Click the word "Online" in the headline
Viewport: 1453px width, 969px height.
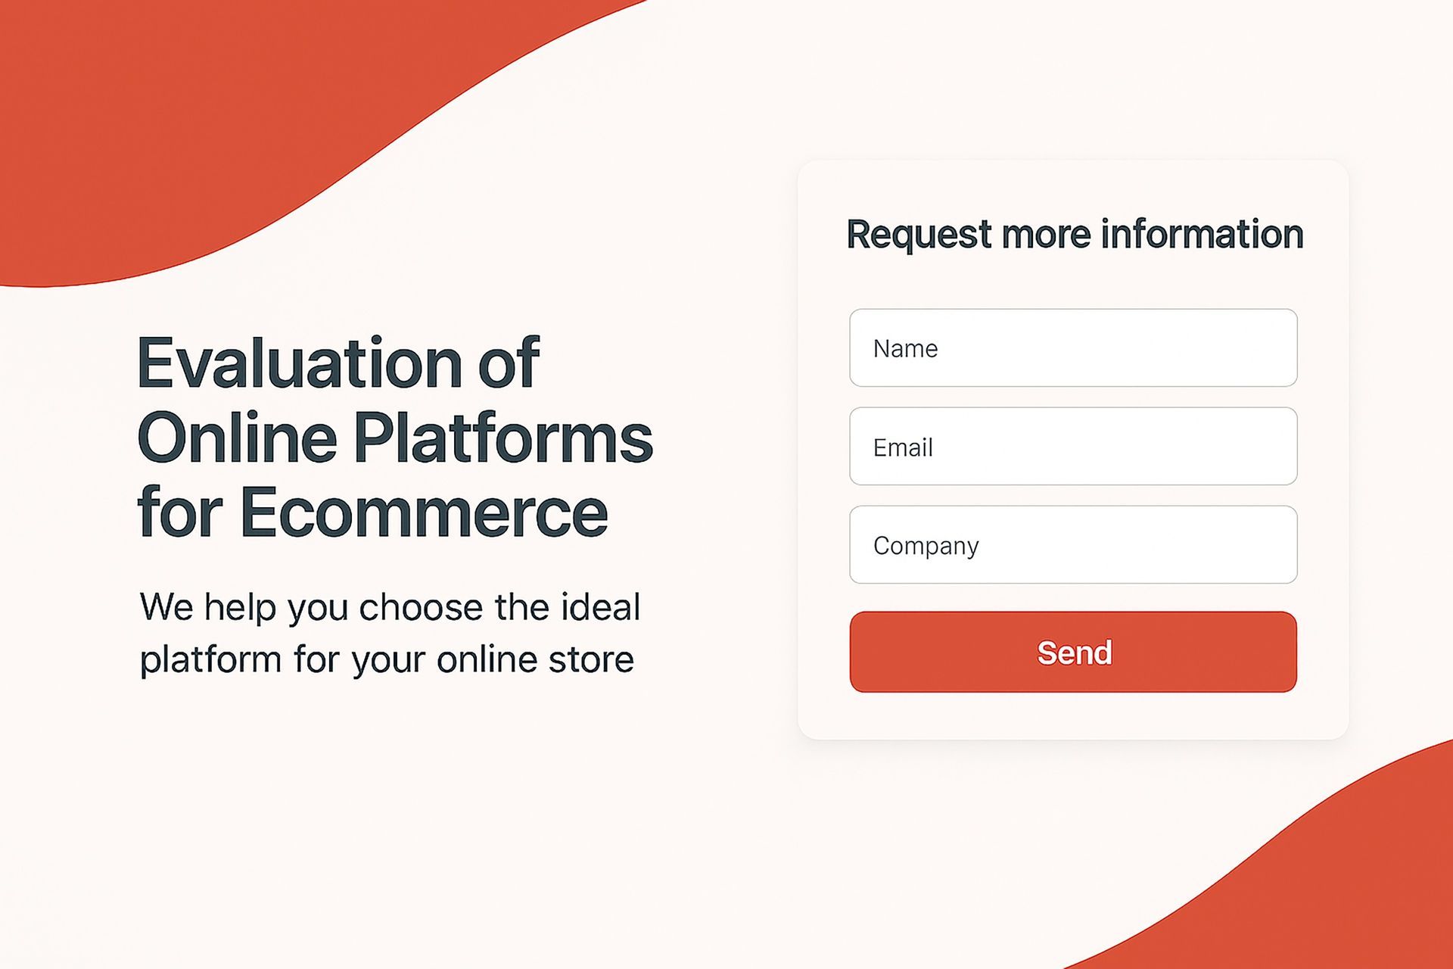pos(237,438)
